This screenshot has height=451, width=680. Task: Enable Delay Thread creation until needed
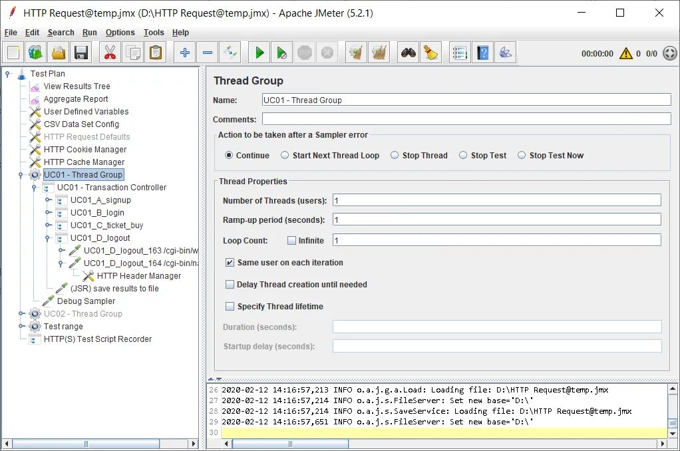pyautogui.click(x=230, y=285)
